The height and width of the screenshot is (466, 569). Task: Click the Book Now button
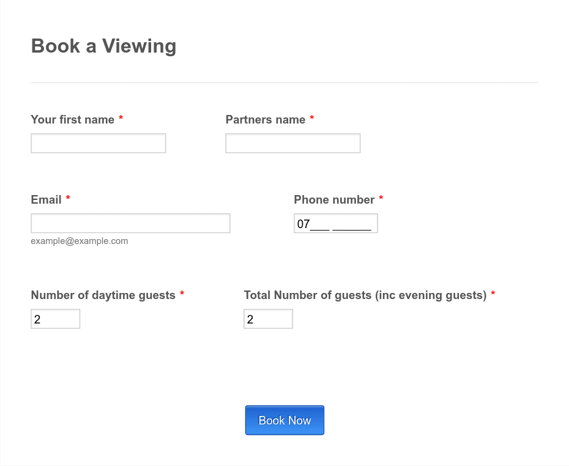click(x=284, y=420)
